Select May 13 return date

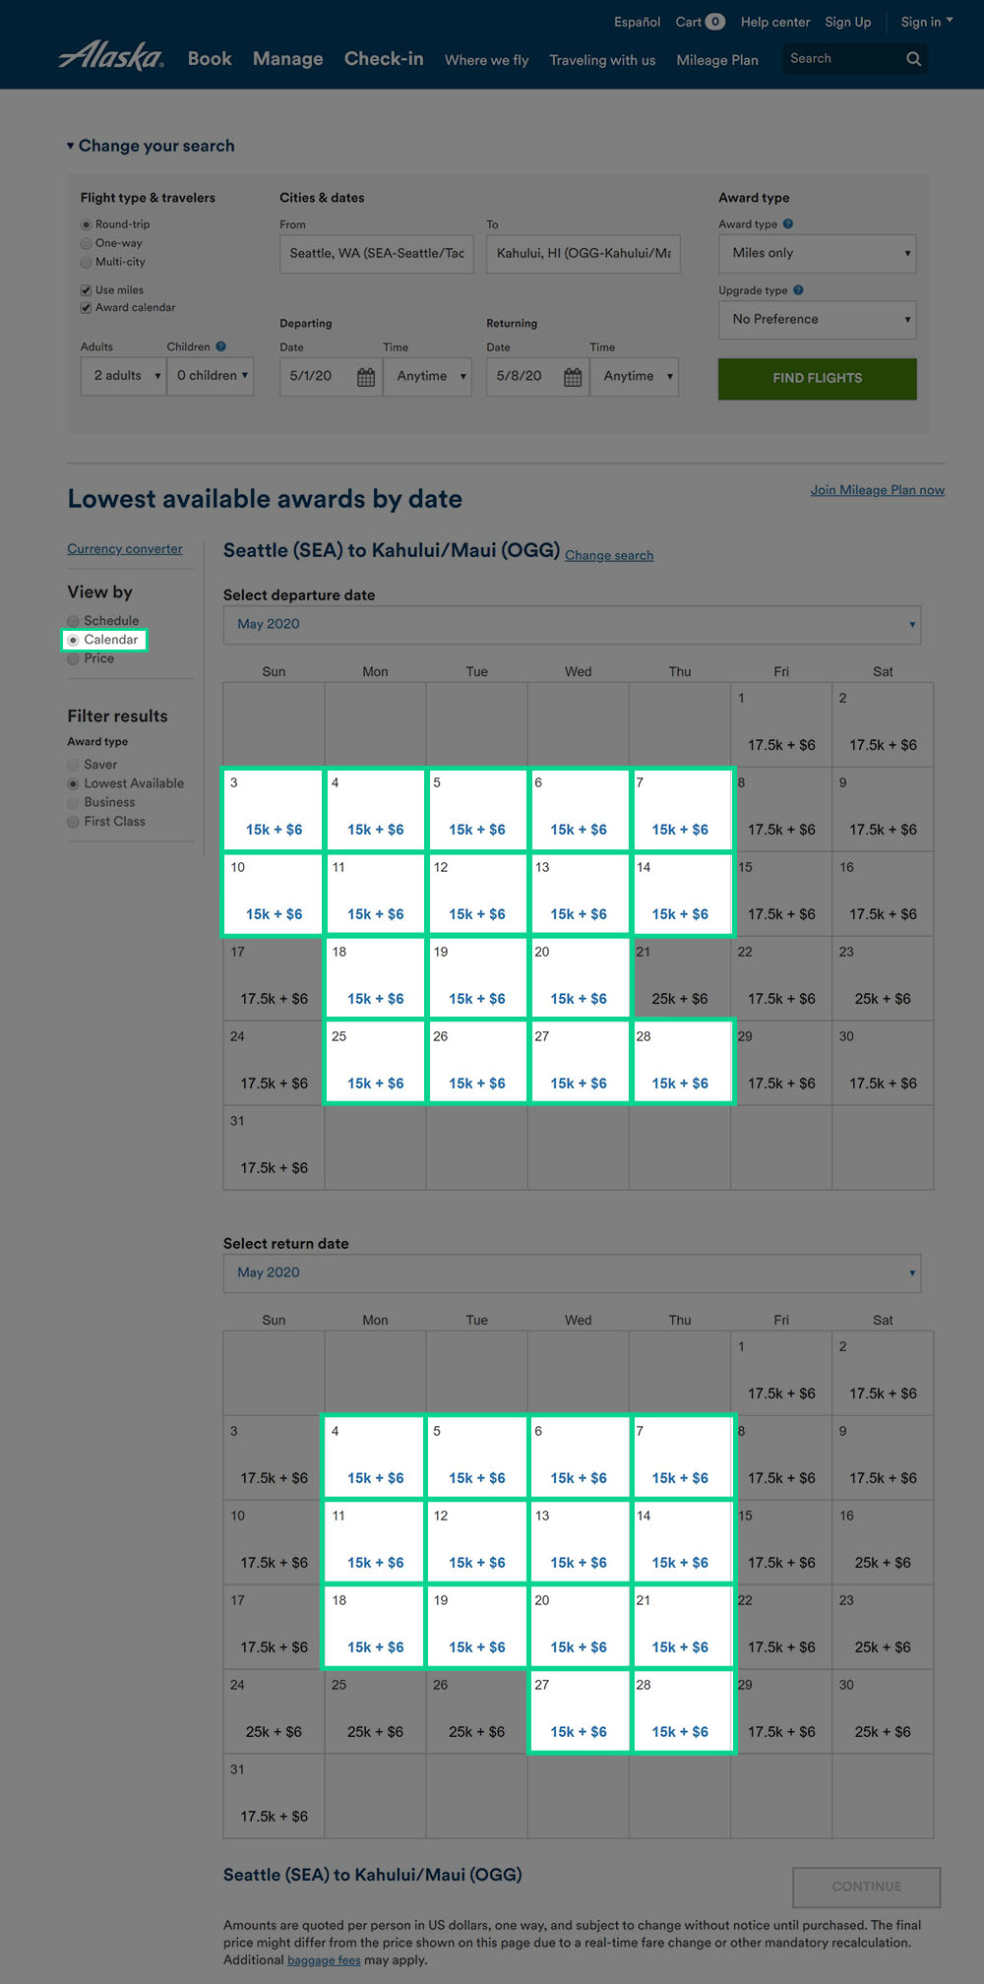[579, 1542]
